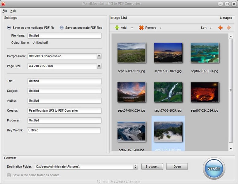Select the sept07-03-1024.jpg waterfall thumbnail
Screen dimensions: 238x184
tap(168, 92)
